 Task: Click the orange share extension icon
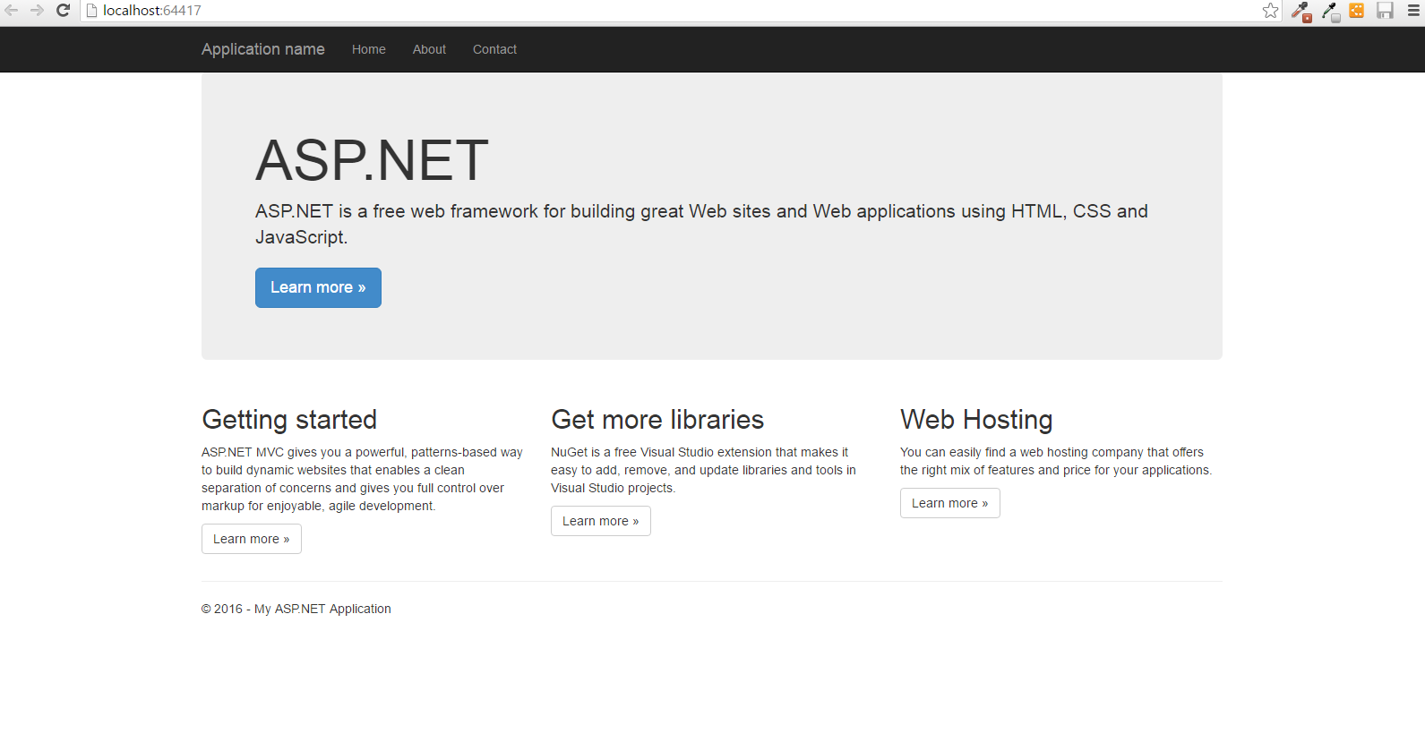coord(1357,11)
